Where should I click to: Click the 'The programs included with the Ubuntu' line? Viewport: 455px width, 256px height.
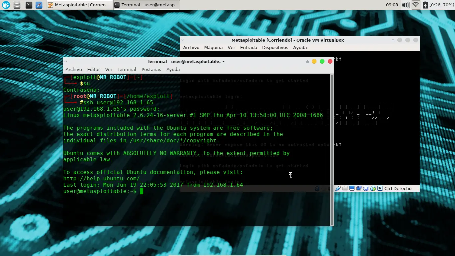tap(168, 128)
